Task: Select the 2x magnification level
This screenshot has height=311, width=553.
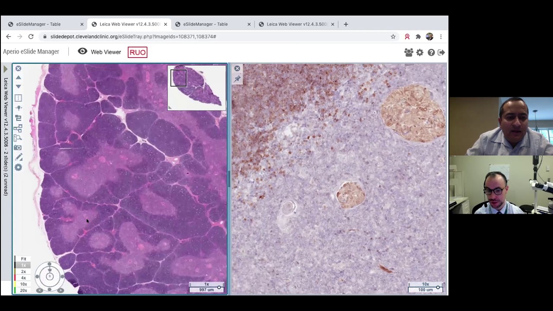Action: point(23,272)
